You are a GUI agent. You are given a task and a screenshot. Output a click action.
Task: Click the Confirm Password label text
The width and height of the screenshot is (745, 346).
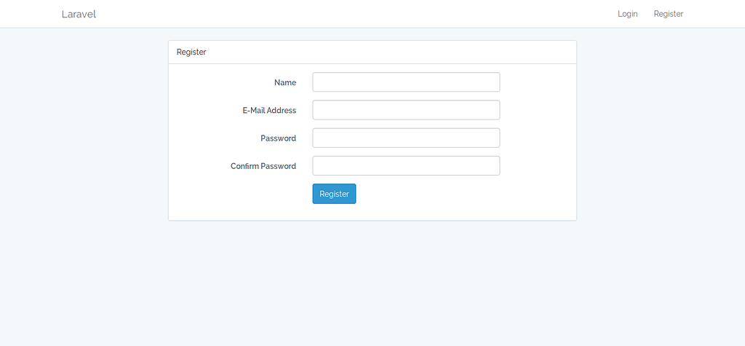(263, 166)
